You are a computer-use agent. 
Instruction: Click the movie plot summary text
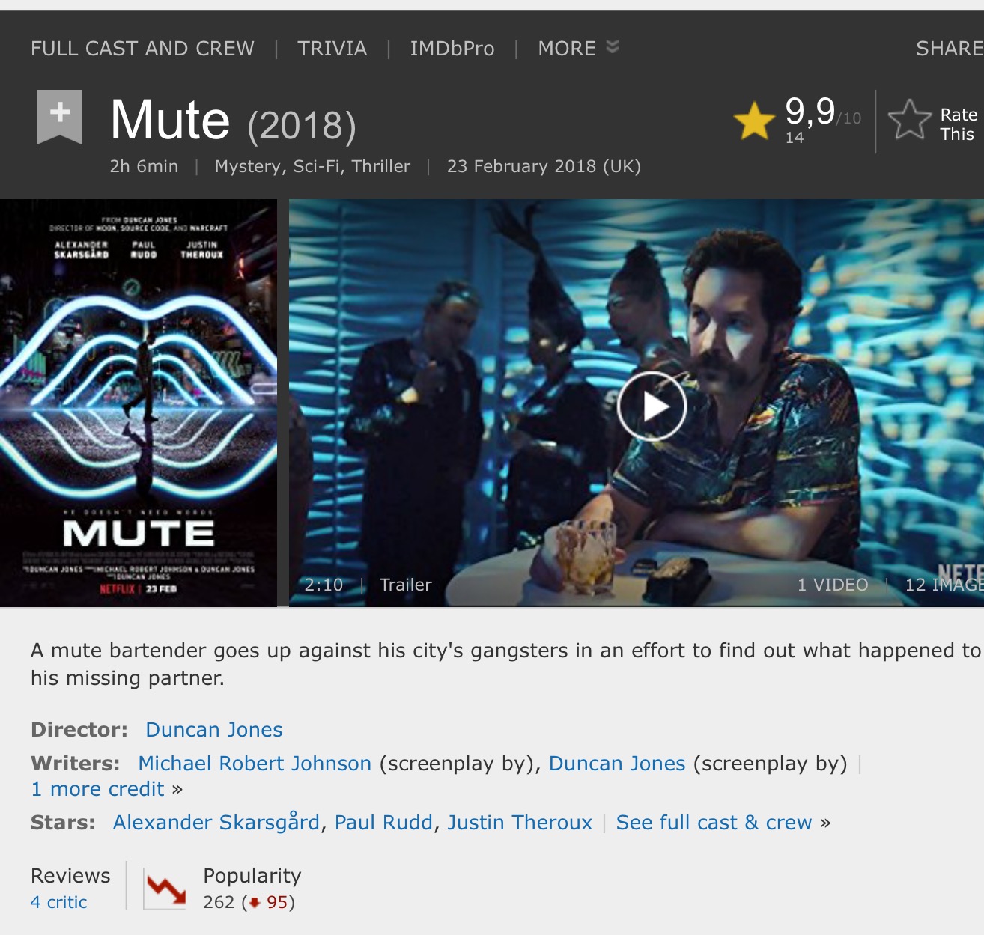point(505,664)
